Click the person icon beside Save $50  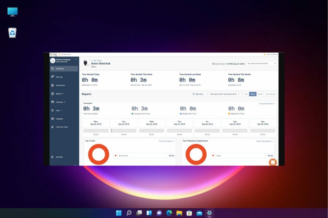point(52,157)
